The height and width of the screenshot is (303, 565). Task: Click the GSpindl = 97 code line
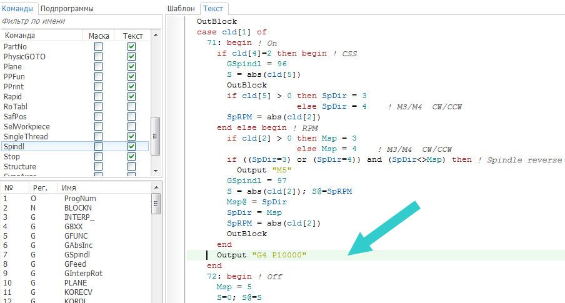click(x=256, y=181)
